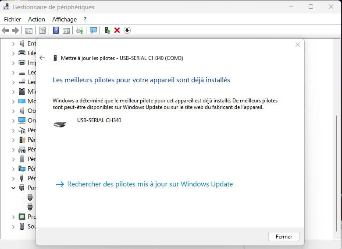Screen dimensions: 342x249
Task: Select the chip icon of the Mic row
Action: (x=22, y=91)
